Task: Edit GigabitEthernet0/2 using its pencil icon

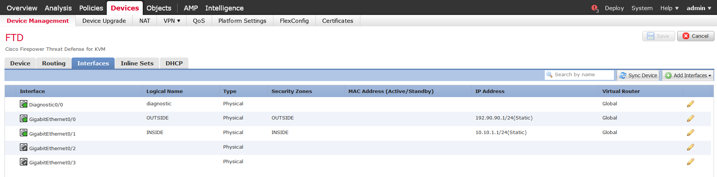Action: coord(690,147)
